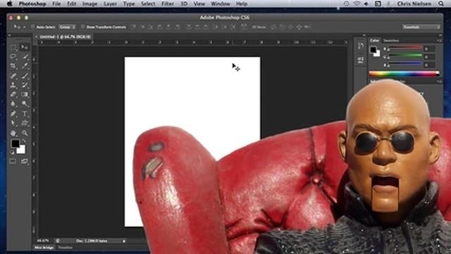Pick a color from the spectrum ramp
The width and height of the screenshot is (451, 254).
point(404,74)
